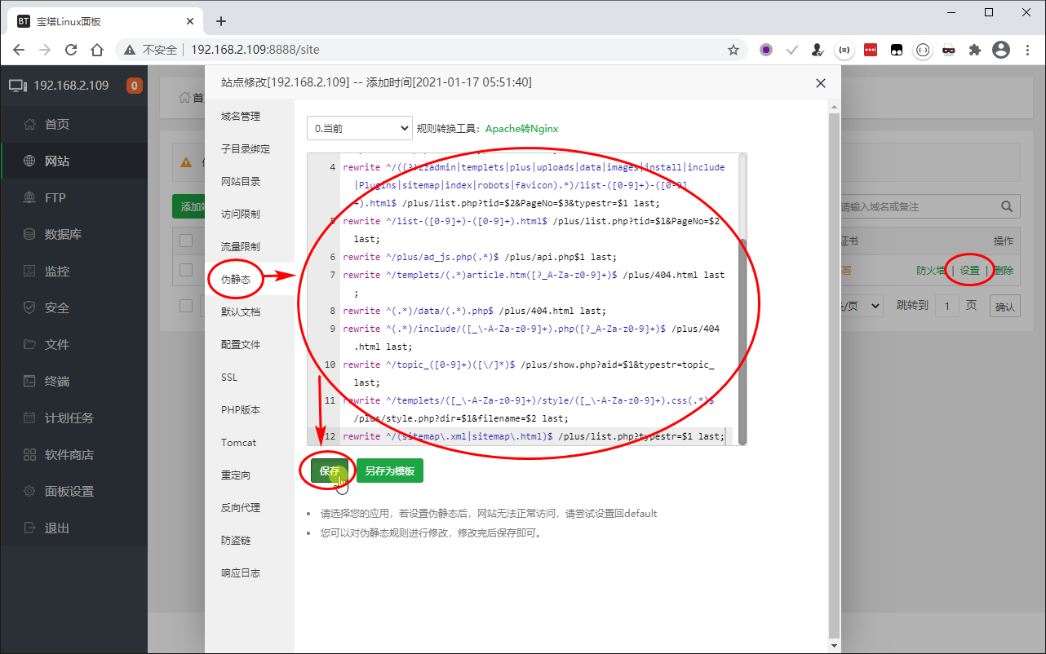
Task: Open 文件 in the left sidebar
Action: point(73,344)
